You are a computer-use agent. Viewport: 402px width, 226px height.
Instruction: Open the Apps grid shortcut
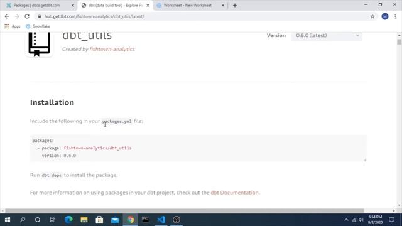(13, 26)
